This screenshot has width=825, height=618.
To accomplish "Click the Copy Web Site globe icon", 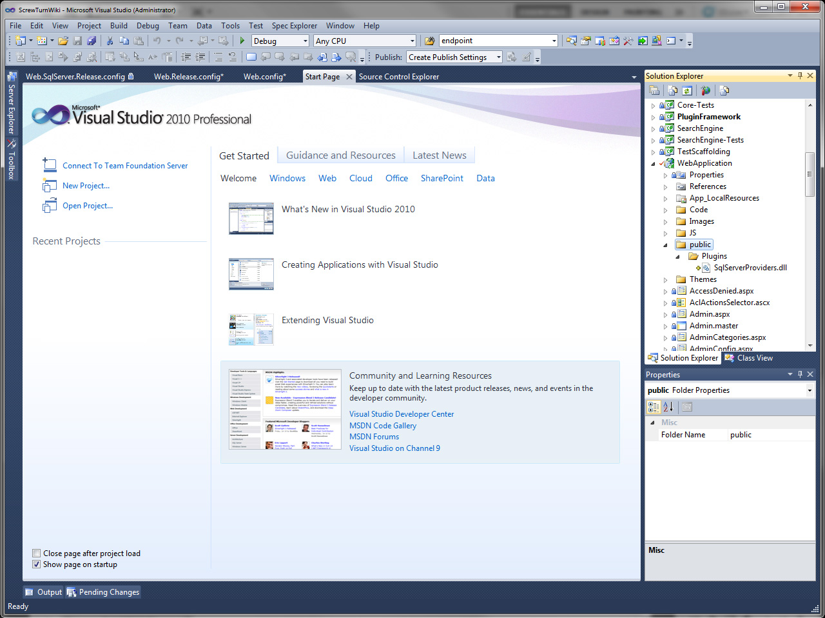I will tap(706, 90).
